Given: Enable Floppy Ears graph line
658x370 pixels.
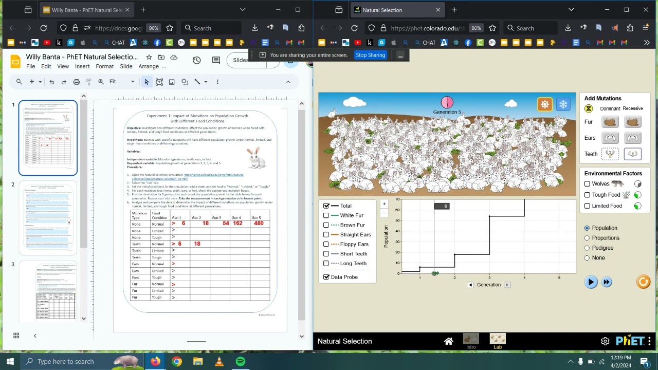Looking at the screenshot, I should (326, 244).
